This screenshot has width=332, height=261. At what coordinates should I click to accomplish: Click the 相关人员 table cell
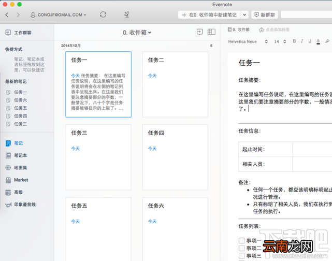pos(266,164)
